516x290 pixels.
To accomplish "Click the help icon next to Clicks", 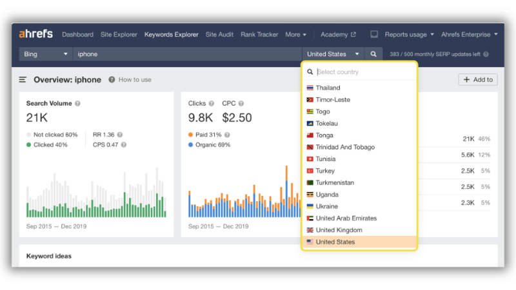I will click(212, 103).
